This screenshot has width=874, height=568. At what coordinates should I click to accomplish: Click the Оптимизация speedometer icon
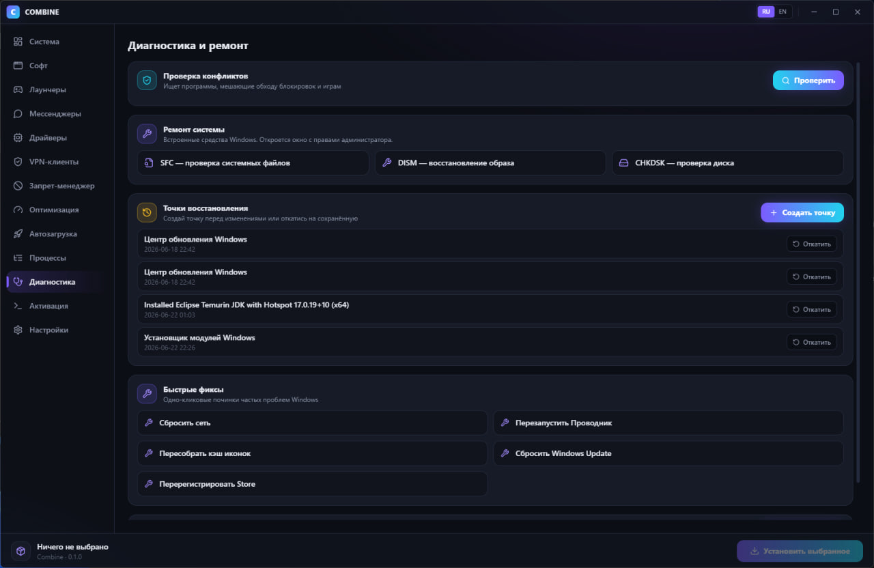click(18, 210)
